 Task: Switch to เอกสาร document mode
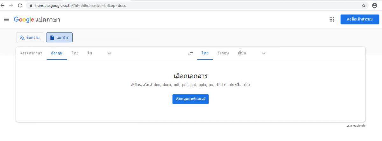click(x=59, y=38)
